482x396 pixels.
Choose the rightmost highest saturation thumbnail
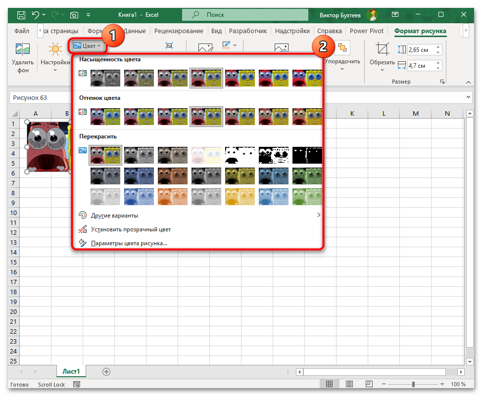click(x=307, y=78)
